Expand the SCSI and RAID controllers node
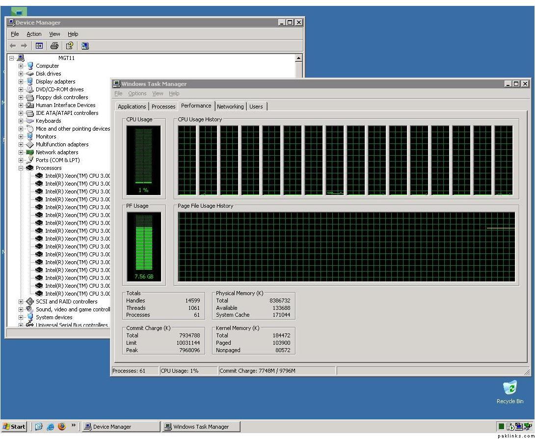Image resolution: width=535 pixels, height=439 pixels. [21, 302]
